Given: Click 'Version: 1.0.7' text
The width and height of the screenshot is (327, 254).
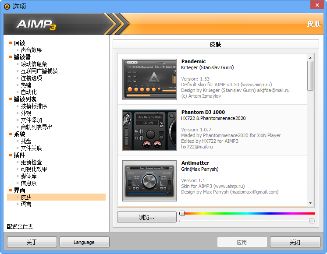Looking at the screenshot, I should point(196,130).
